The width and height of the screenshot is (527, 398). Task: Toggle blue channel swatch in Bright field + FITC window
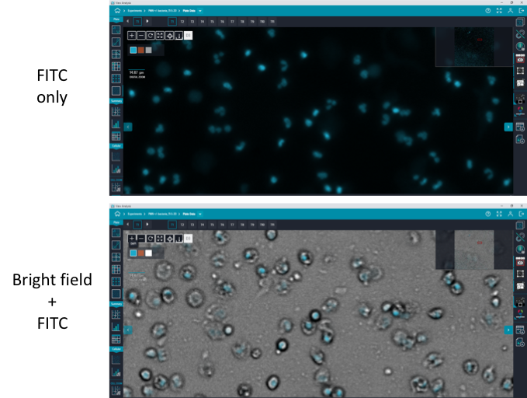133,253
